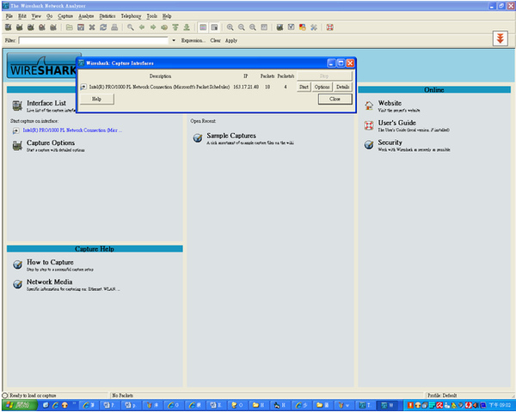Click the Reload capture file icon

click(103, 27)
